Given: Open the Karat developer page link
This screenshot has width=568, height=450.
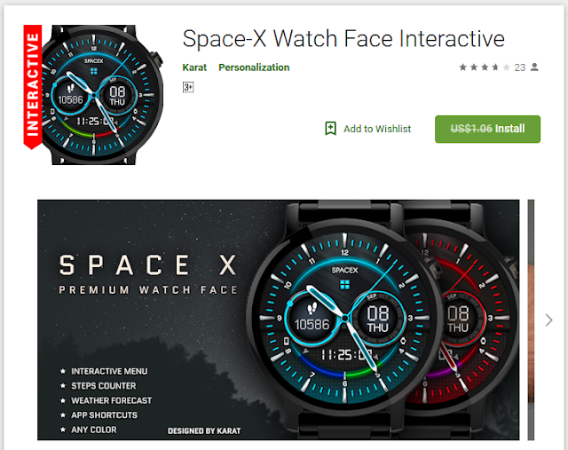Looking at the screenshot, I should [194, 67].
